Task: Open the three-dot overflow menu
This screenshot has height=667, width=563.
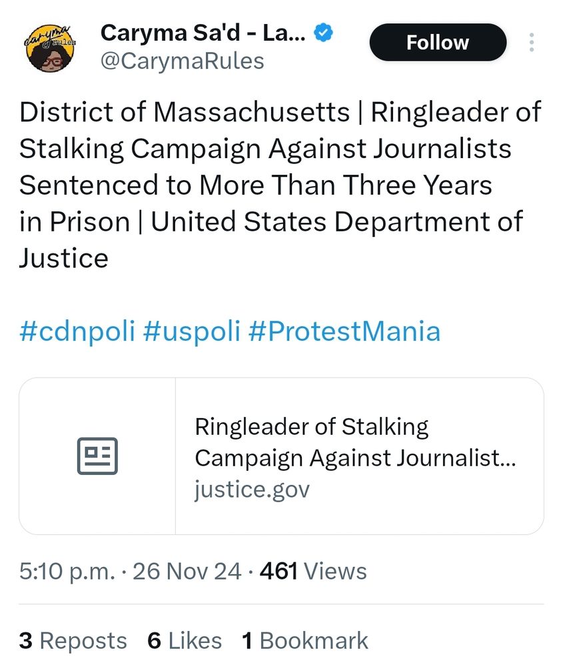Action: [x=531, y=42]
